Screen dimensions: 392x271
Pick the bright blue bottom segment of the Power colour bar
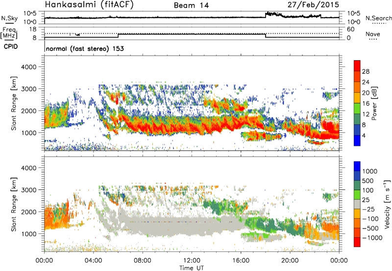357,140
